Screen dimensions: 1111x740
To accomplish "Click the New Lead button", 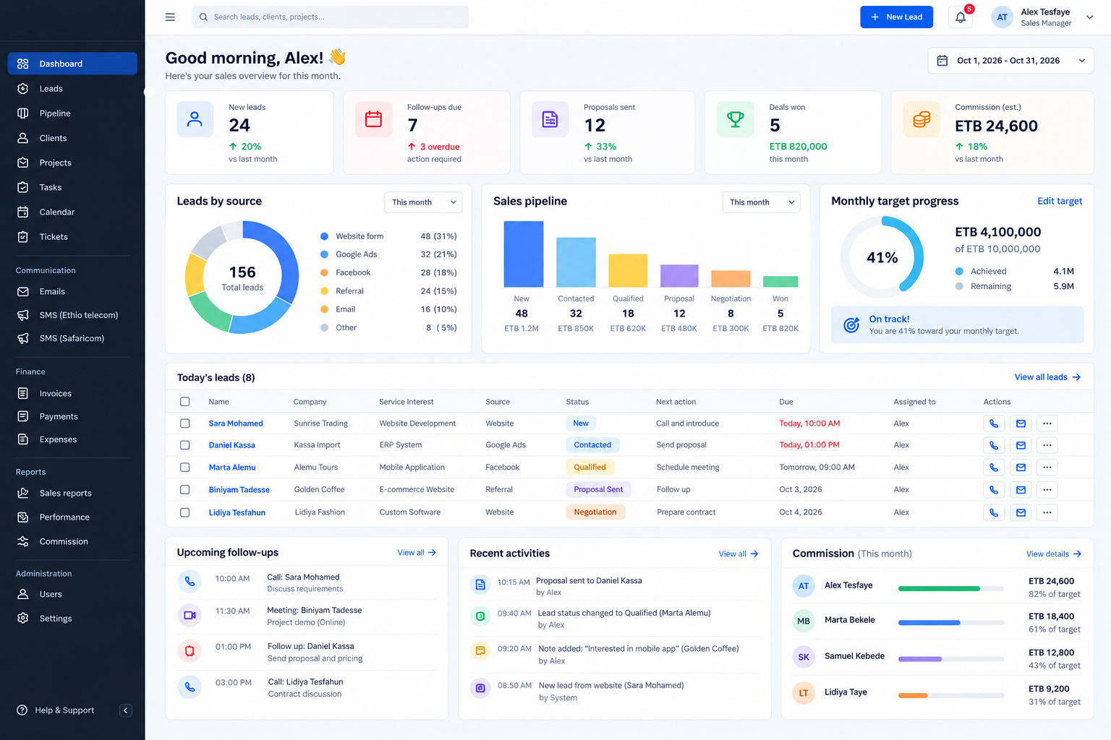I will (896, 17).
